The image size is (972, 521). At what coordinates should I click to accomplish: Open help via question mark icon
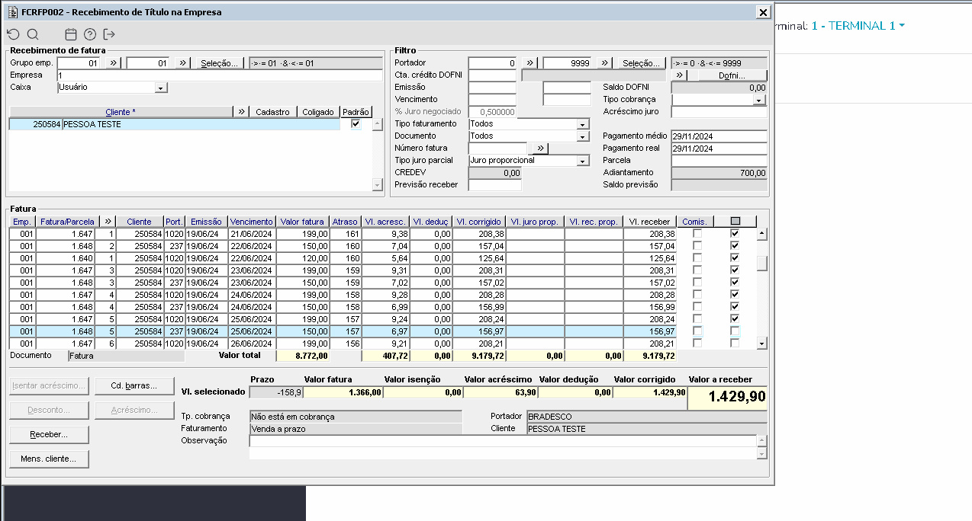pyautogui.click(x=90, y=34)
